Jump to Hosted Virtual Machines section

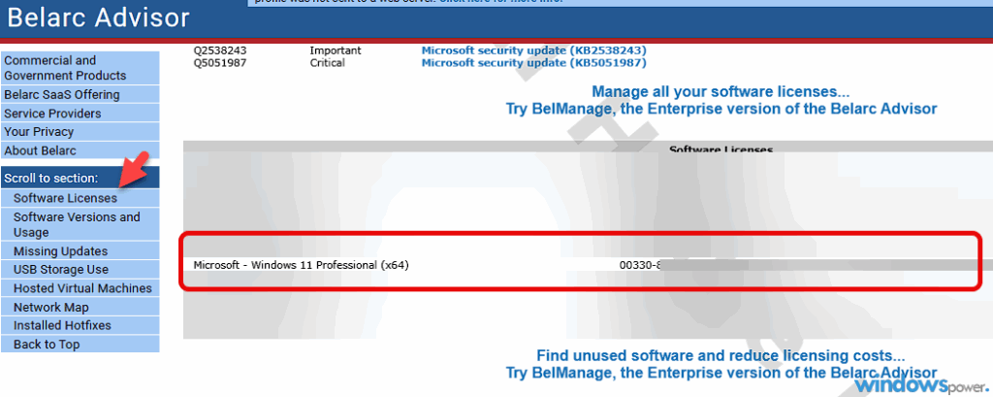coord(80,288)
